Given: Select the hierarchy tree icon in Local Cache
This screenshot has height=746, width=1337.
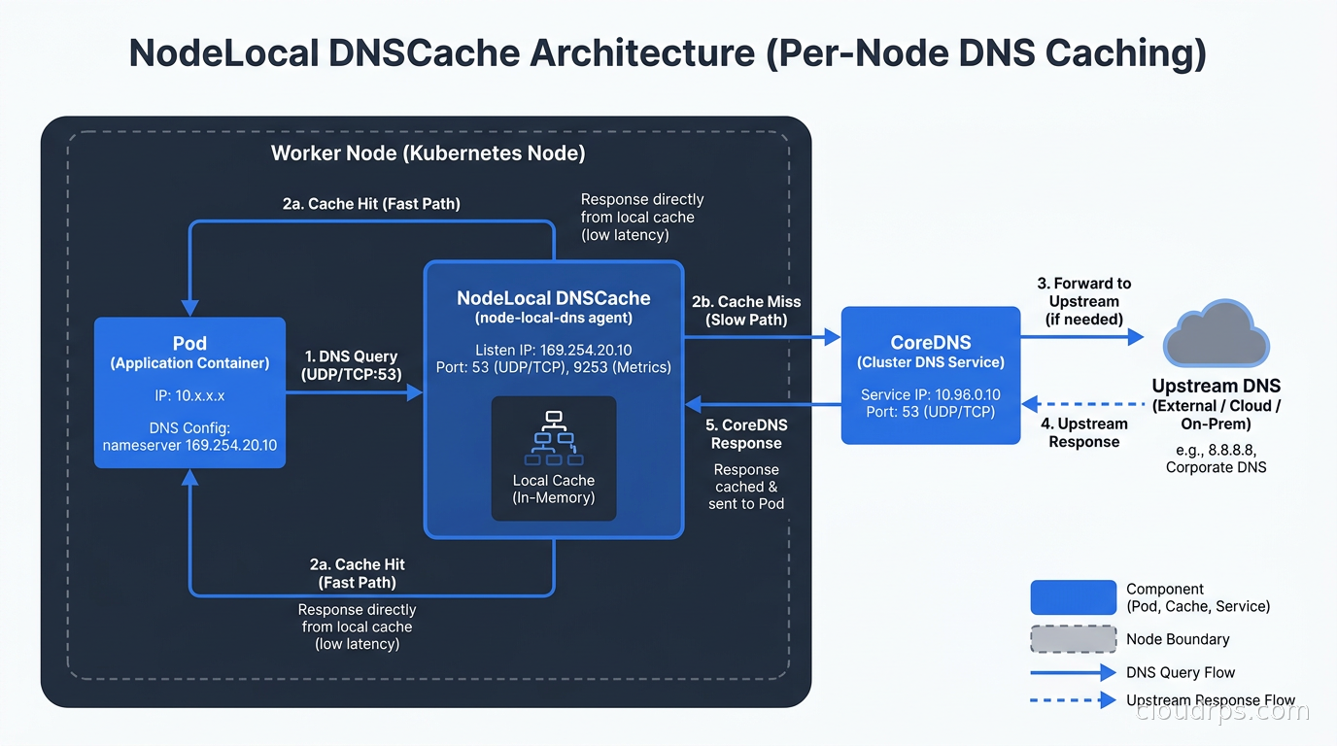Looking at the screenshot, I should coord(553,439).
